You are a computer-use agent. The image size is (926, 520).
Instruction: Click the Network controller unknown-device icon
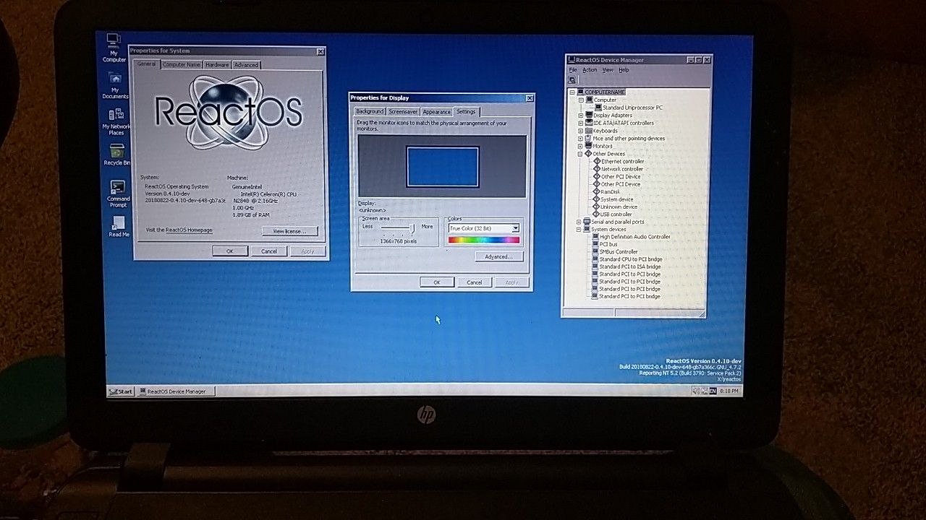pos(597,169)
